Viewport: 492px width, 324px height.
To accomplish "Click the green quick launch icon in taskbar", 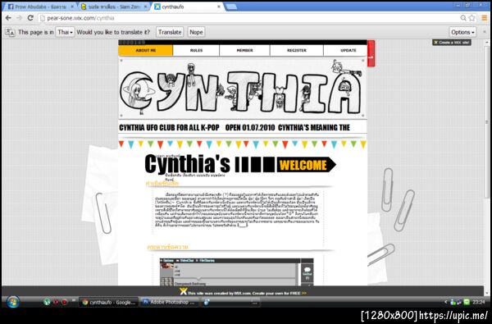I will [x=47, y=302].
